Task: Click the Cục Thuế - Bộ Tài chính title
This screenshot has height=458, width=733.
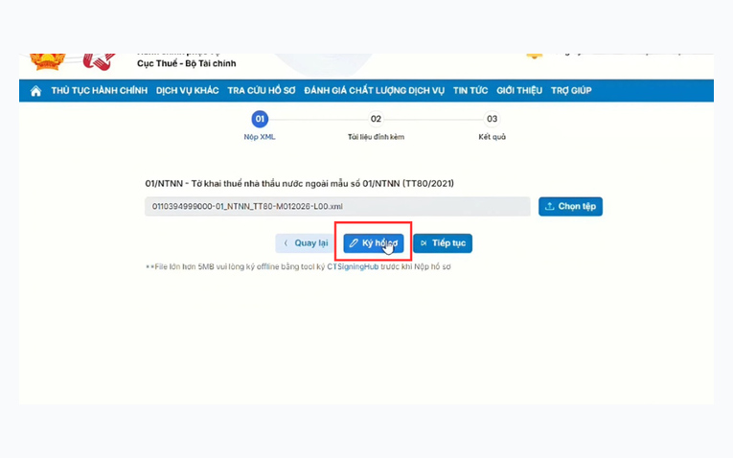Action: tap(187, 63)
